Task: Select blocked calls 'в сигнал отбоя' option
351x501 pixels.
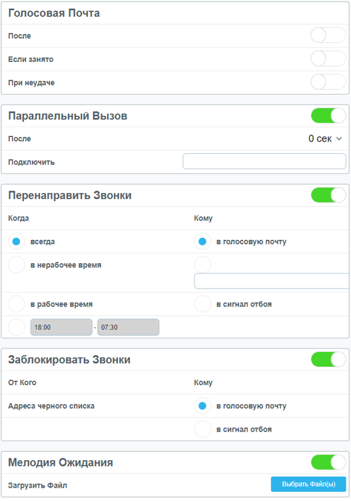Action: click(x=202, y=429)
